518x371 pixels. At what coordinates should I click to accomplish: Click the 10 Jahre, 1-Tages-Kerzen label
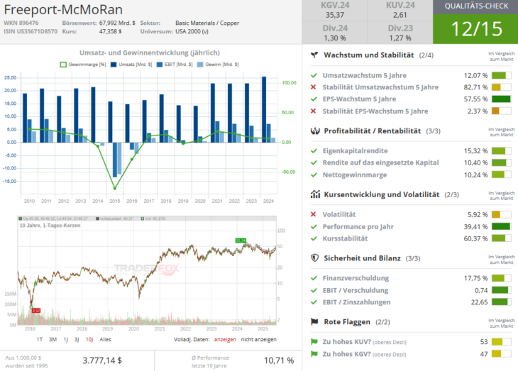(x=50, y=226)
